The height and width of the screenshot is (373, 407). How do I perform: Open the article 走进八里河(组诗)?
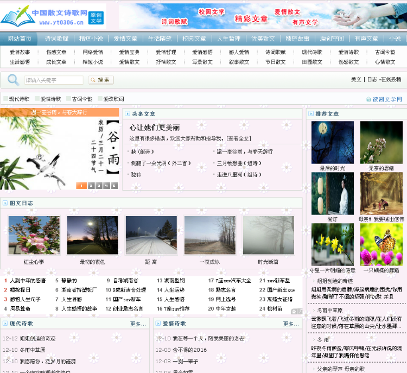(x=239, y=174)
